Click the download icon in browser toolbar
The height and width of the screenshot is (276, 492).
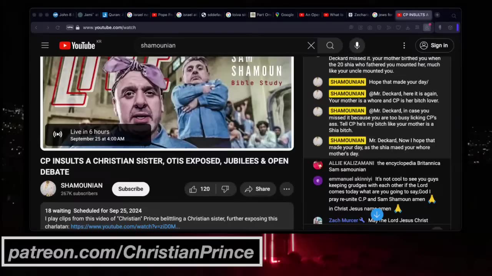tap(408, 28)
